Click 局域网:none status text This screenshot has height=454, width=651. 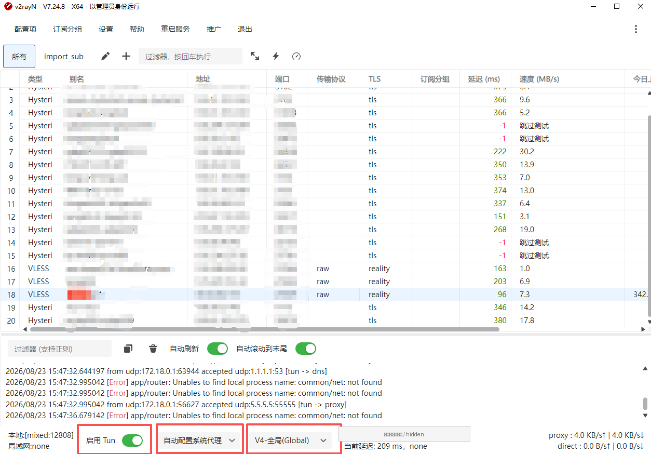[29, 446]
